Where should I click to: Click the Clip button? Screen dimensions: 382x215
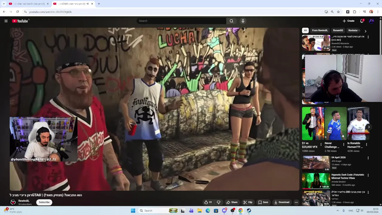click(x=248, y=202)
